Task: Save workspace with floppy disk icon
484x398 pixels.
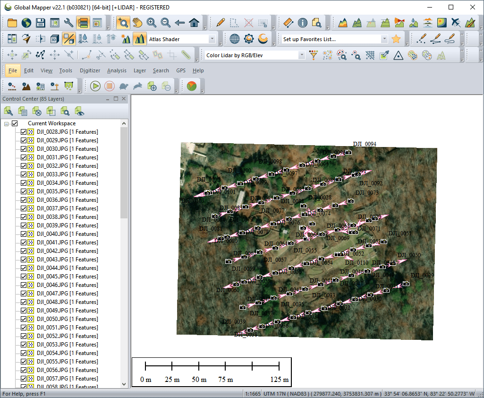Action: coord(41,23)
